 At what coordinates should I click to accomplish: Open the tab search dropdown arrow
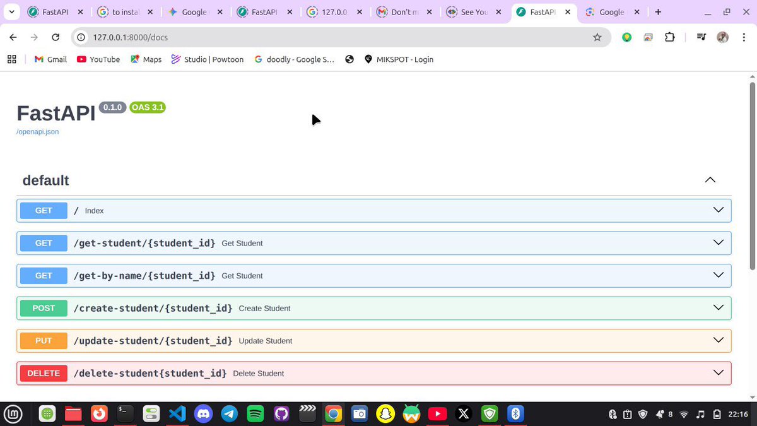pos(12,12)
